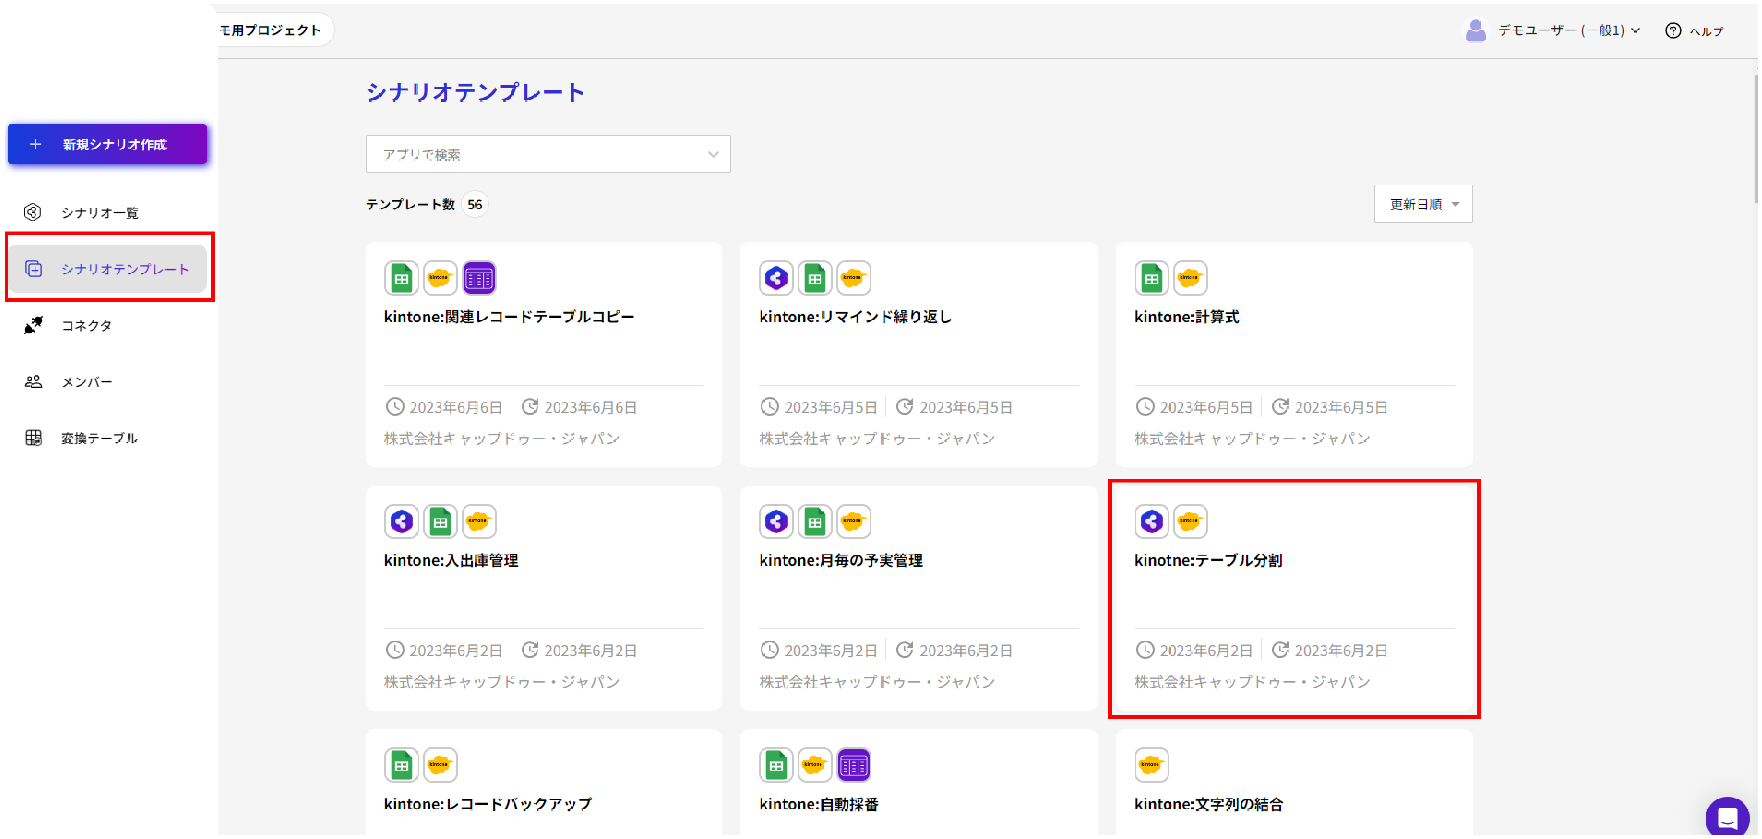Open the kinotne:テーブル分割 template card

tap(1293, 598)
